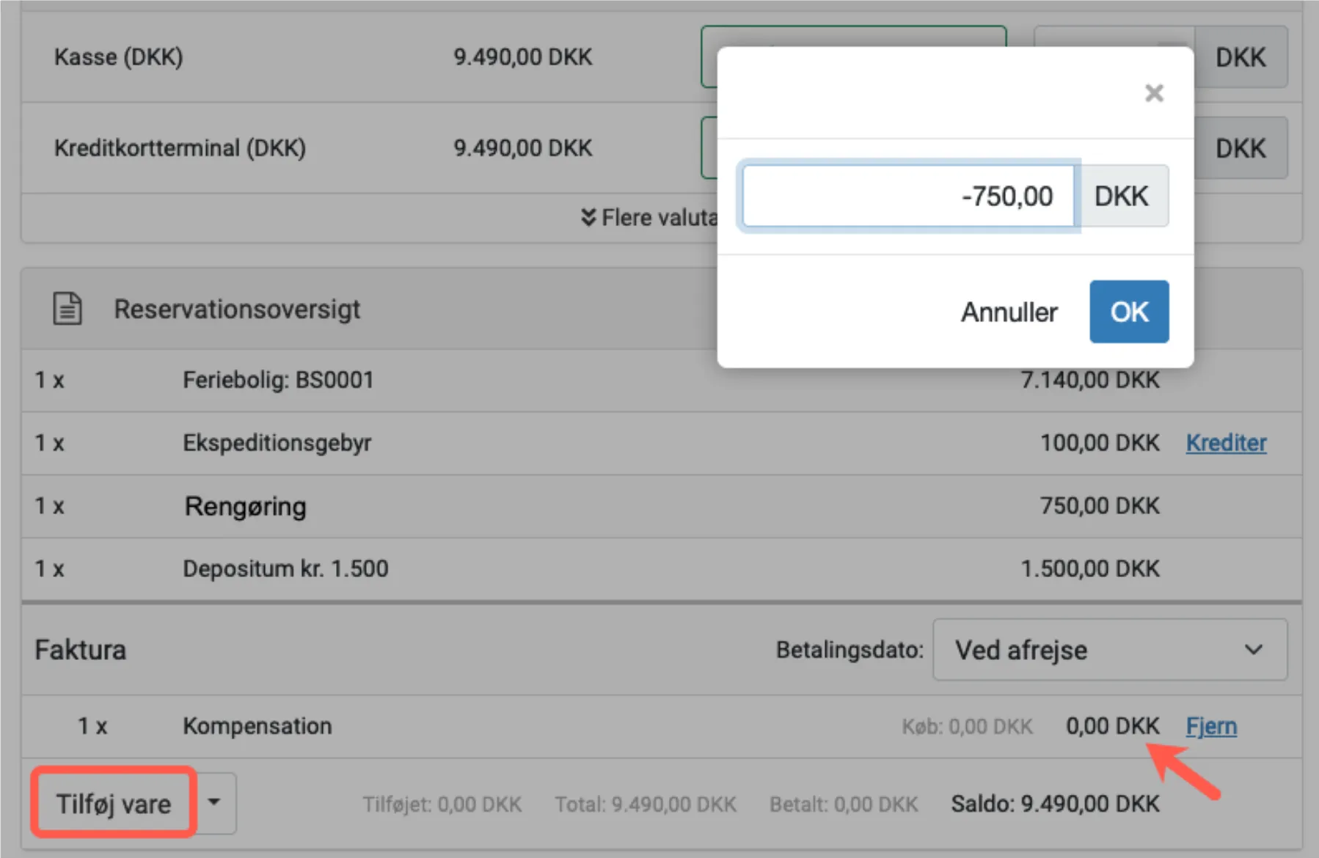Click DKK button in Kreditkortterminal row
The height and width of the screenshot is (858, 1319).
pos(1241,148)
